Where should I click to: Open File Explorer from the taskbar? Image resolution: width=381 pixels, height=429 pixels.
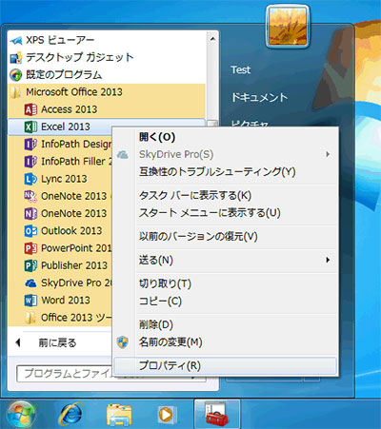[x=119, y=415]
